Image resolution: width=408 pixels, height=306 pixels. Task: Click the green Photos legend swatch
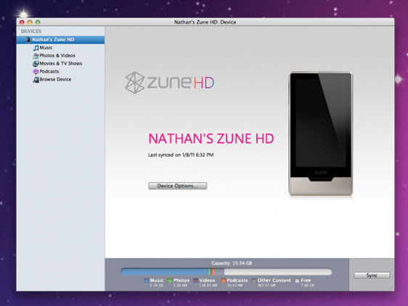pos(170,281)
